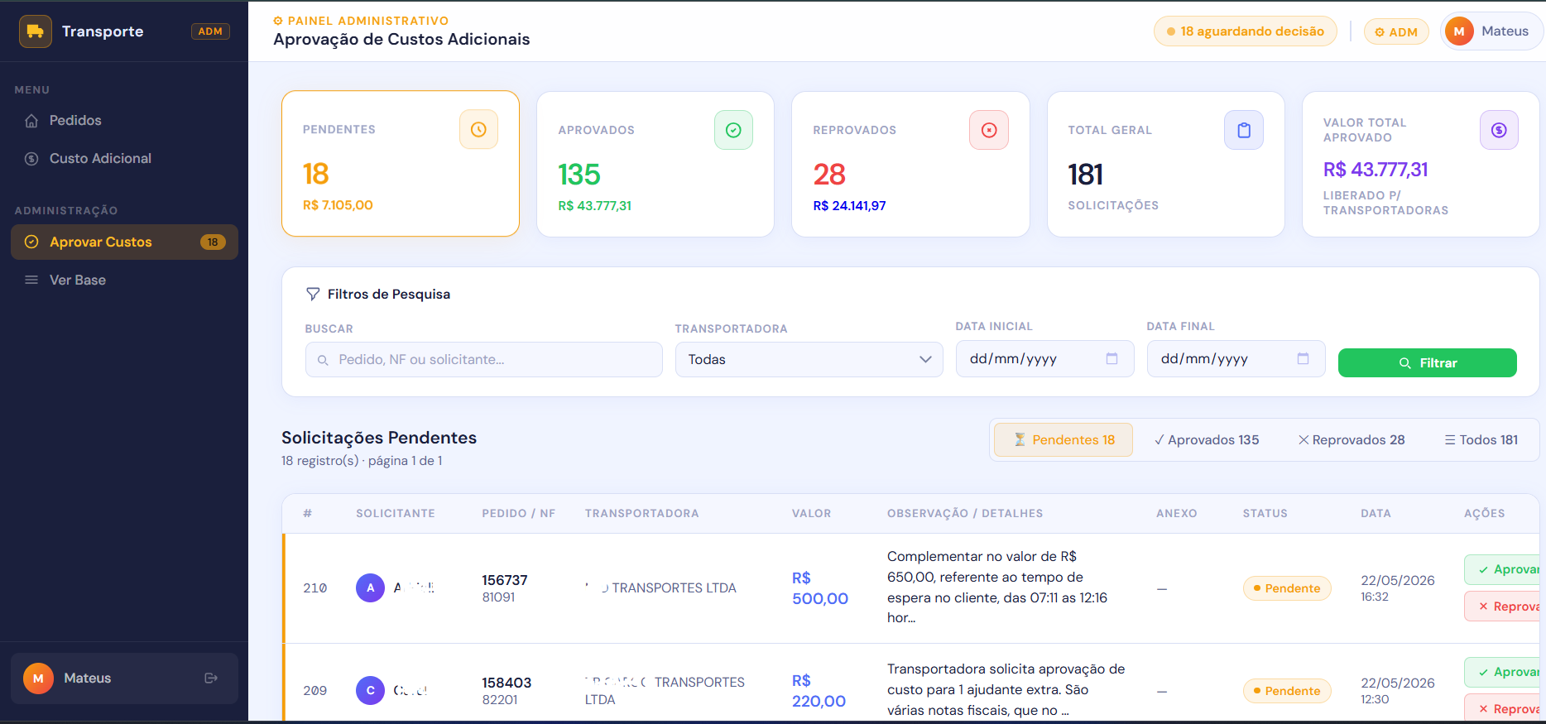The width and height of the screenshot is (1546, 724).
Task: Click the 18 aguardando decisão badge
Action: pyautogui.click(x=1245, y=31)
